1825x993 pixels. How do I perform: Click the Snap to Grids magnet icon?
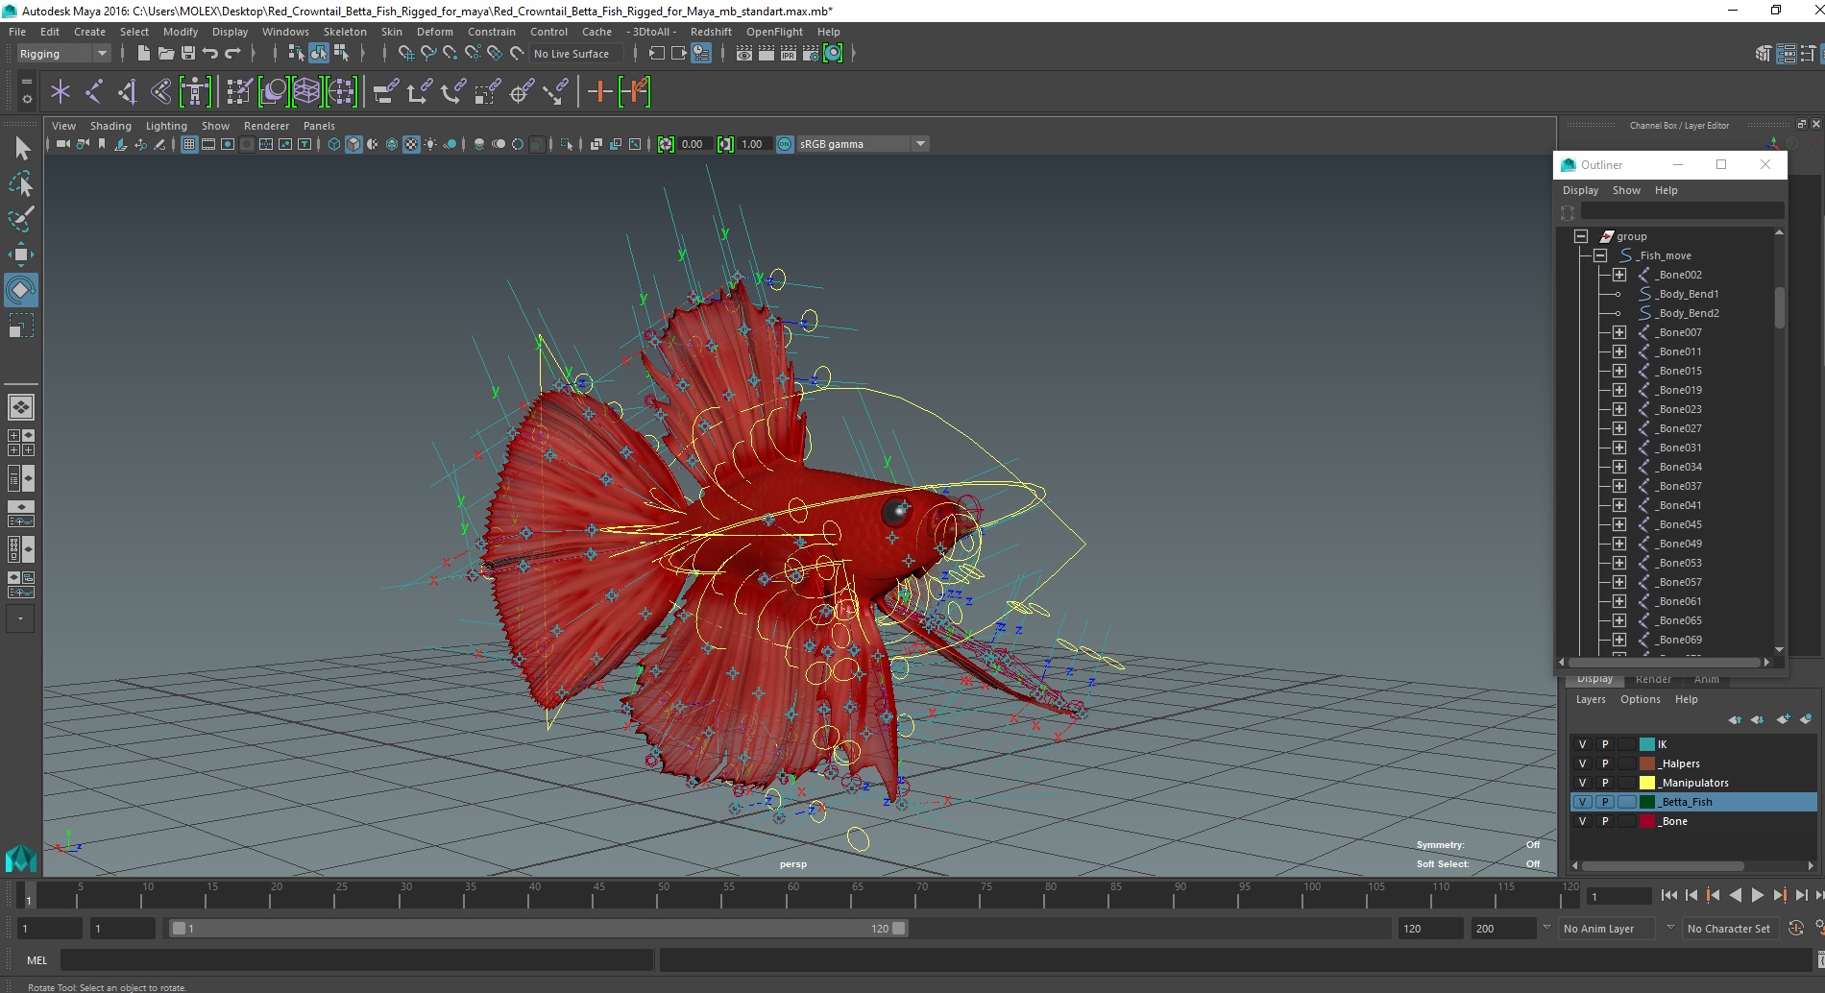click(406, 54)
